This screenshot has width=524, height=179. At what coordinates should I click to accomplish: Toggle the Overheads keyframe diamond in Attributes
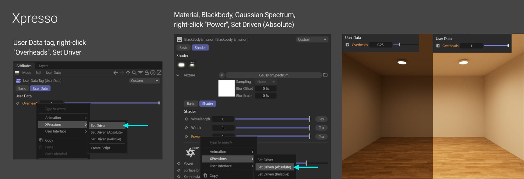[18, 103]
